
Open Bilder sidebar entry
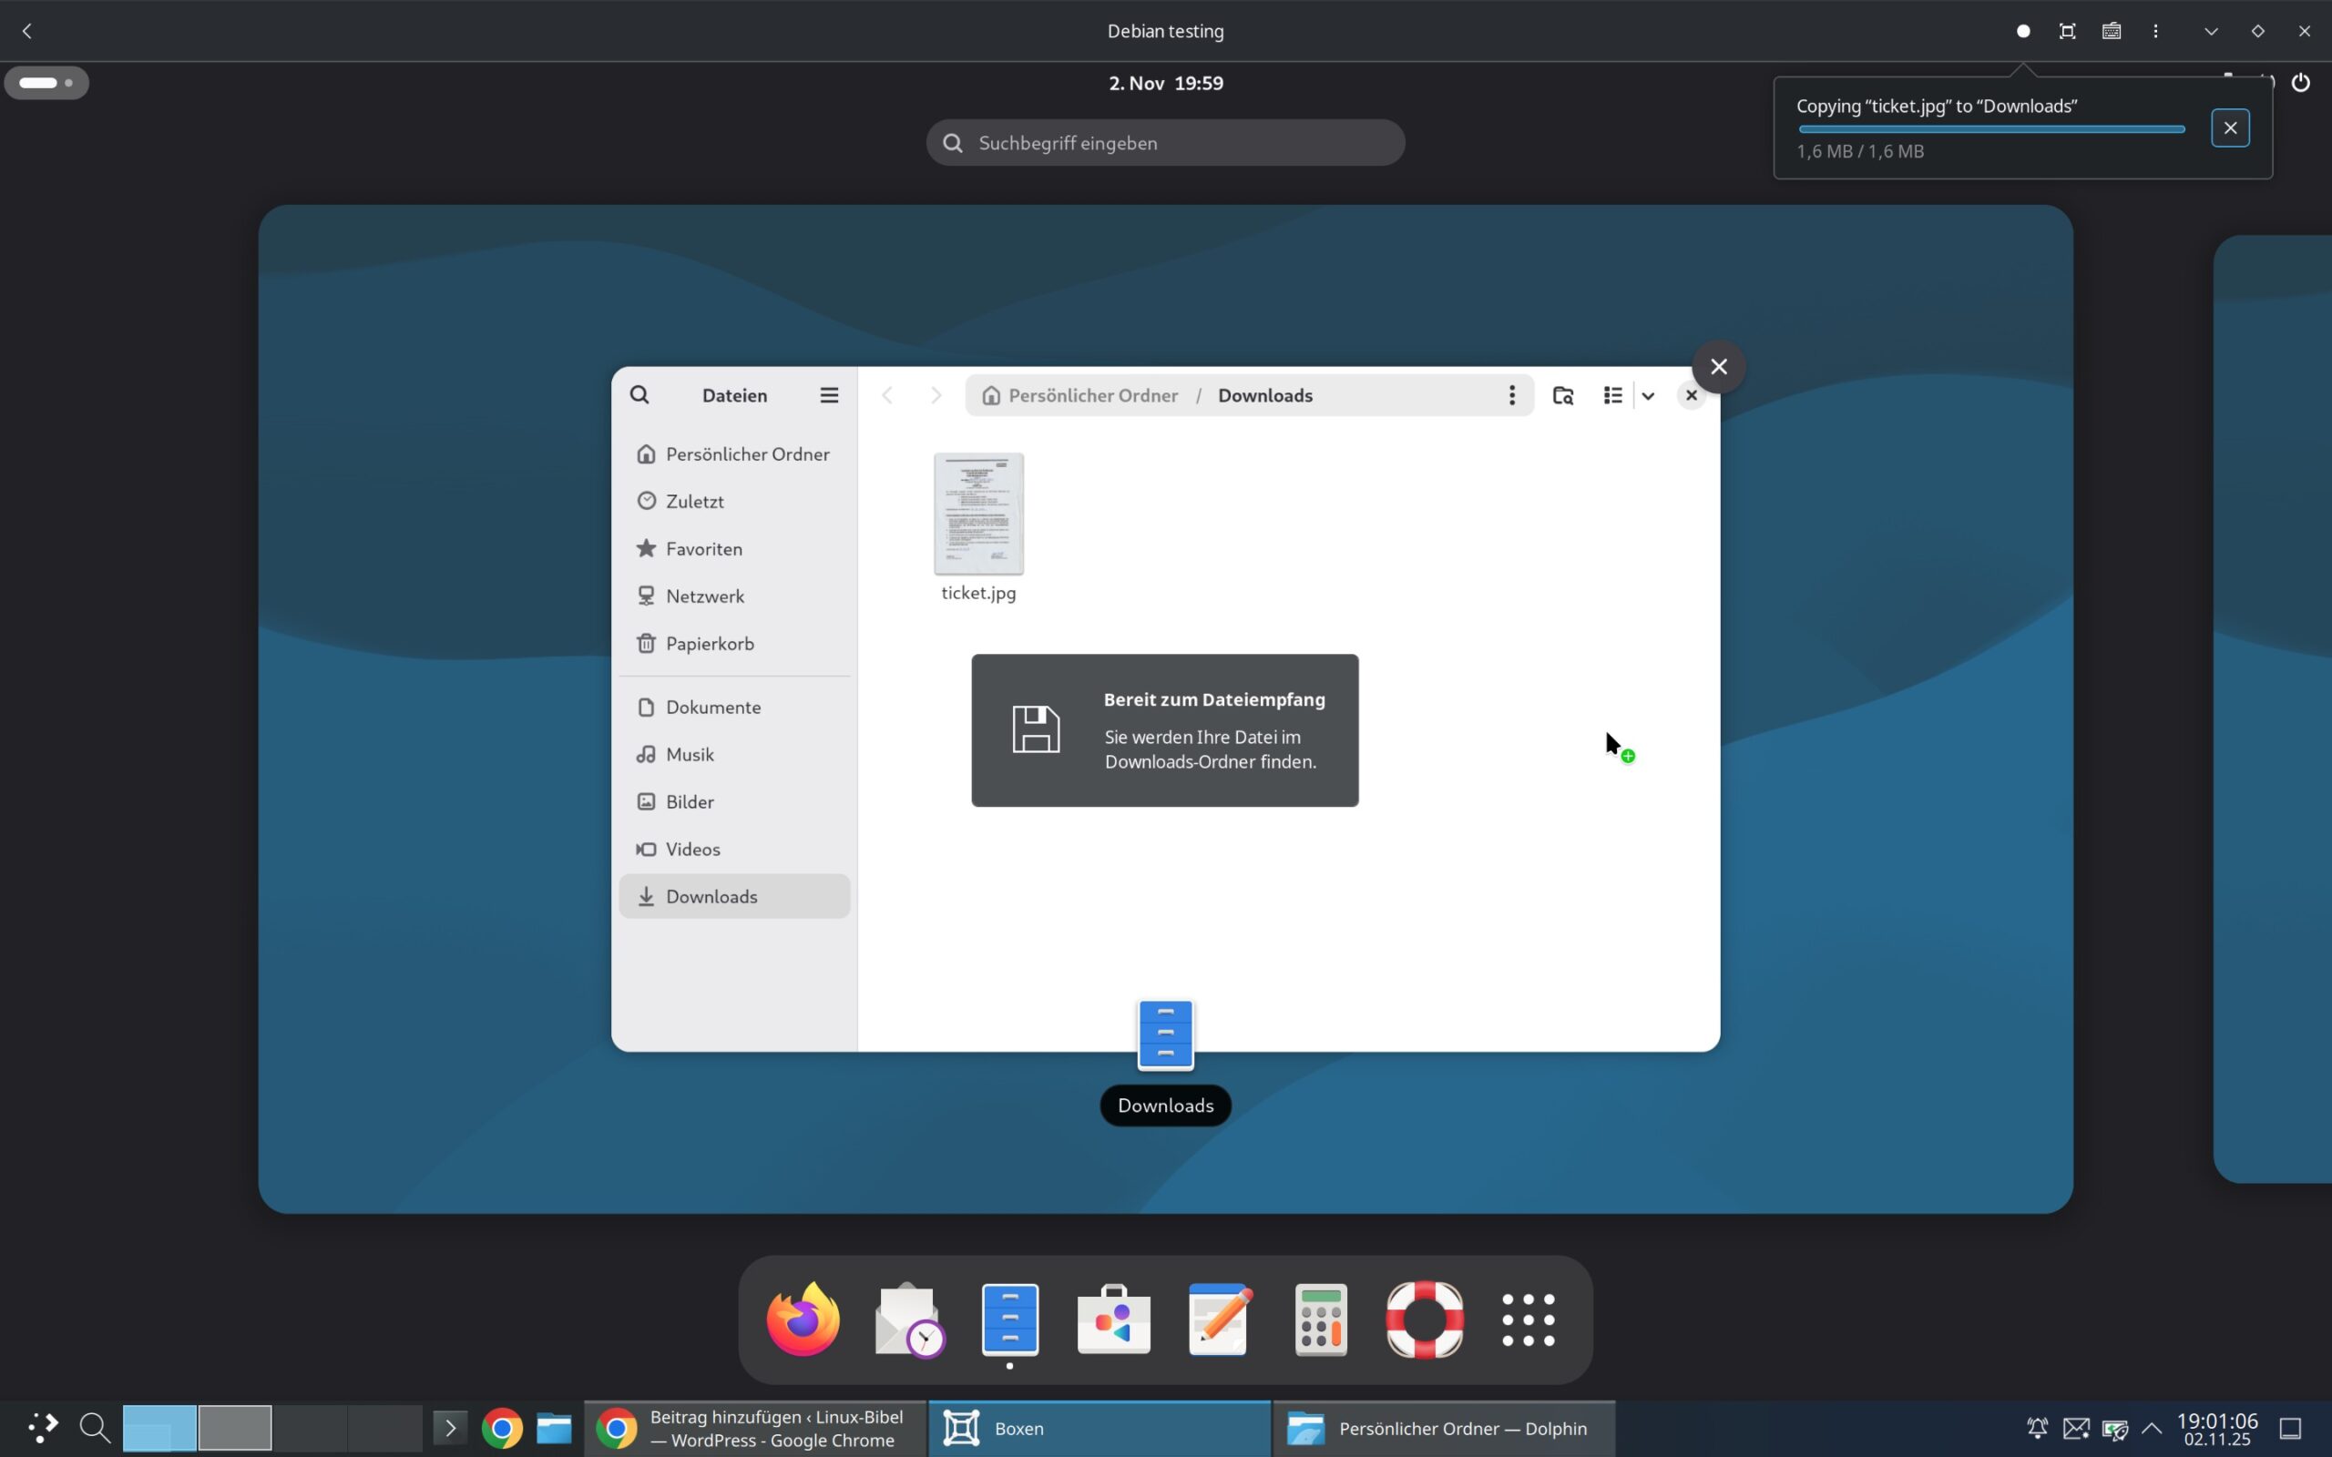tap(689, 801)
